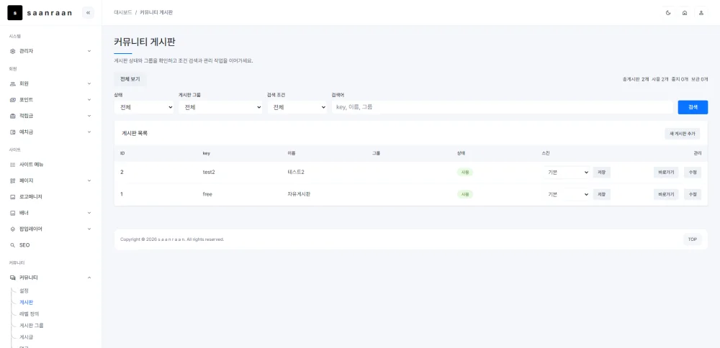Click the SEO magnifier icon
The width and height of the screenshot is (720, 348).
[x=13, y=245]
